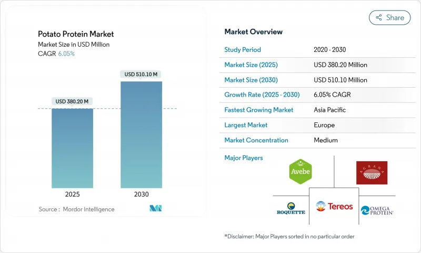Click the Omega Protein logo

click(x=377, y=210)
